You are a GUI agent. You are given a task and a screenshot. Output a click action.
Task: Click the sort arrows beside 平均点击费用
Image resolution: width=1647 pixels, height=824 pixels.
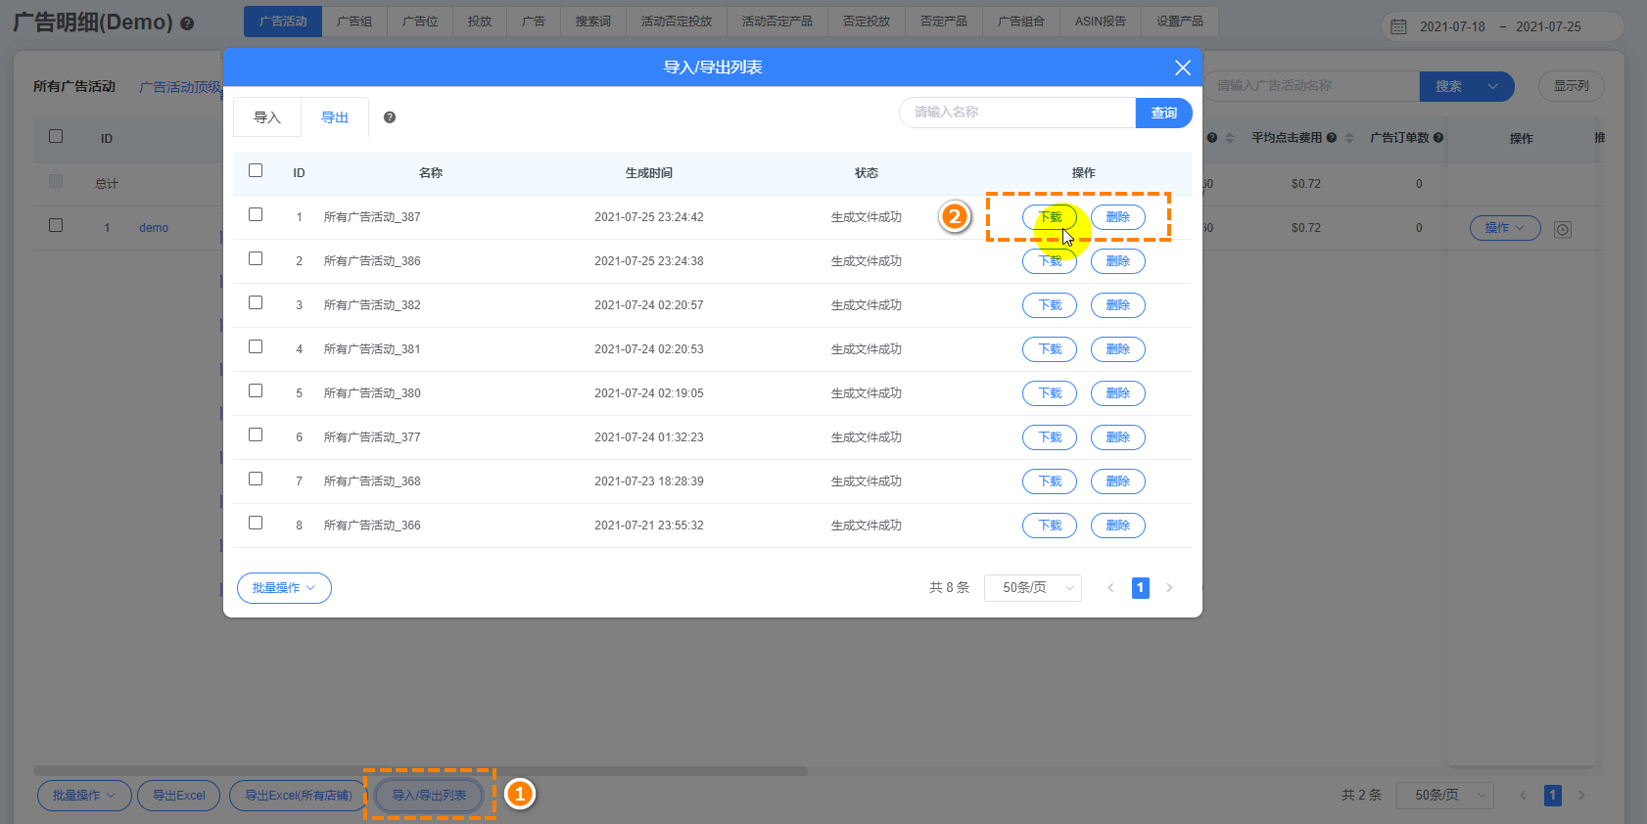tap(1348, 138)
